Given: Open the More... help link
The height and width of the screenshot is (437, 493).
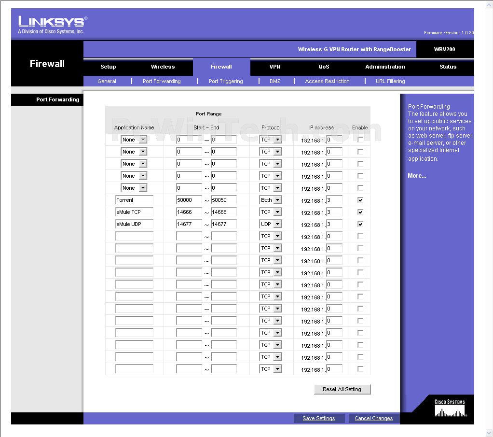Looking at the screenshot, I should click(x=417, y=176).
